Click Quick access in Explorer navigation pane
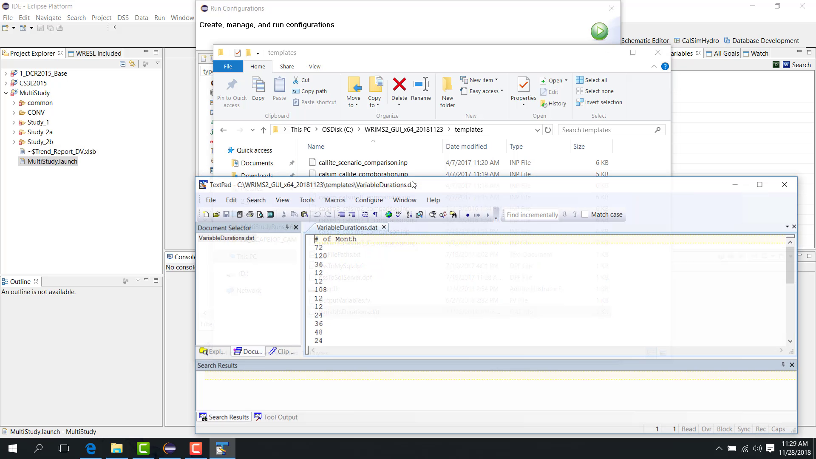Screen dimensions: 816x459 [250, 150]
